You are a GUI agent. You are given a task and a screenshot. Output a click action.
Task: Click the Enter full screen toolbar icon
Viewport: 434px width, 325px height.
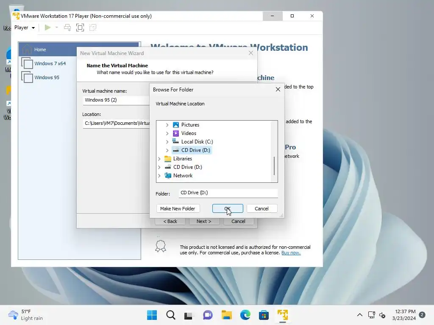80,28
